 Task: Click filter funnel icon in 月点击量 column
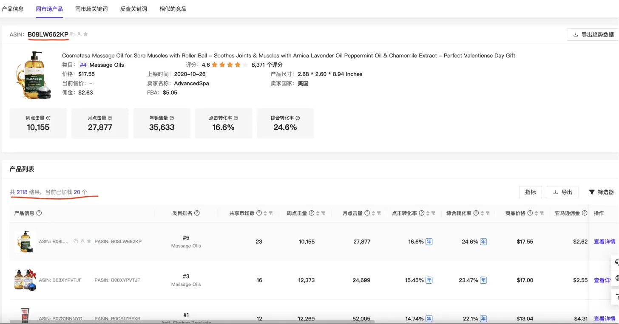pos(378,213)
